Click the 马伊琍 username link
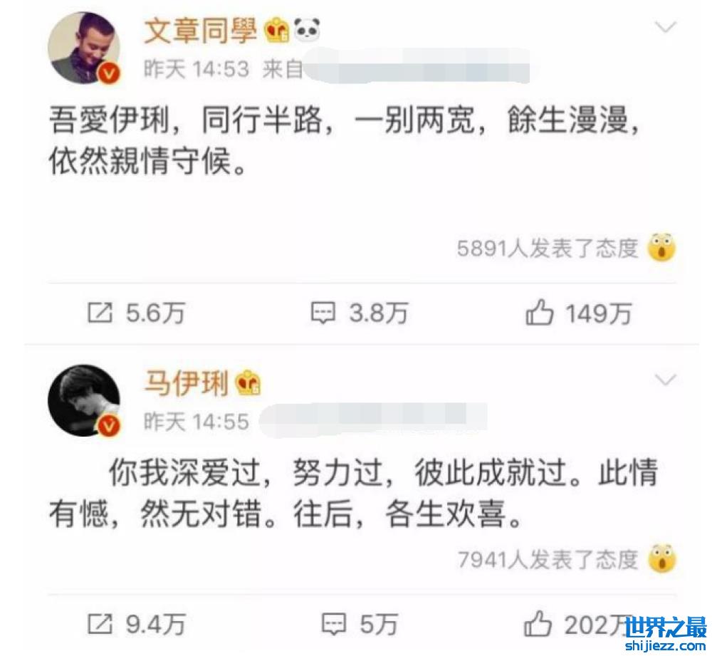 (186, 383)
